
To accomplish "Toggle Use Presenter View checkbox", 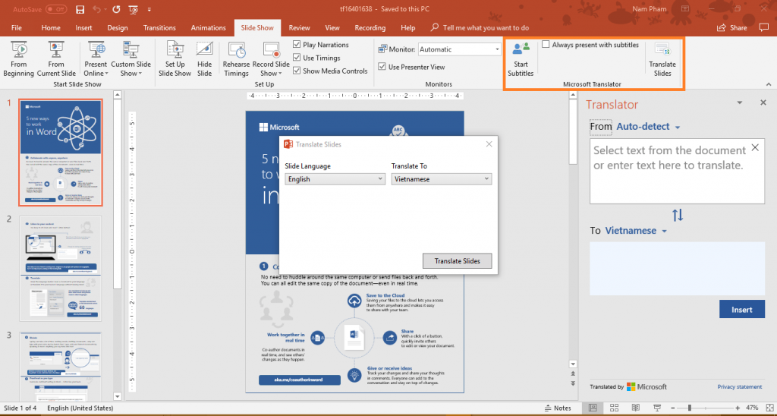I will 382,67.
